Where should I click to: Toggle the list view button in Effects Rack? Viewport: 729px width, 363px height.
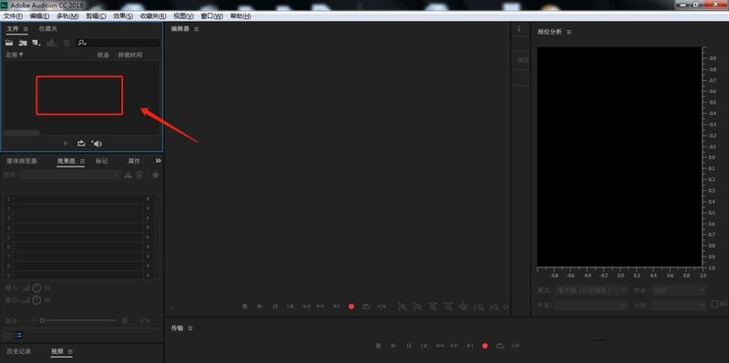[x=18, y=335]
